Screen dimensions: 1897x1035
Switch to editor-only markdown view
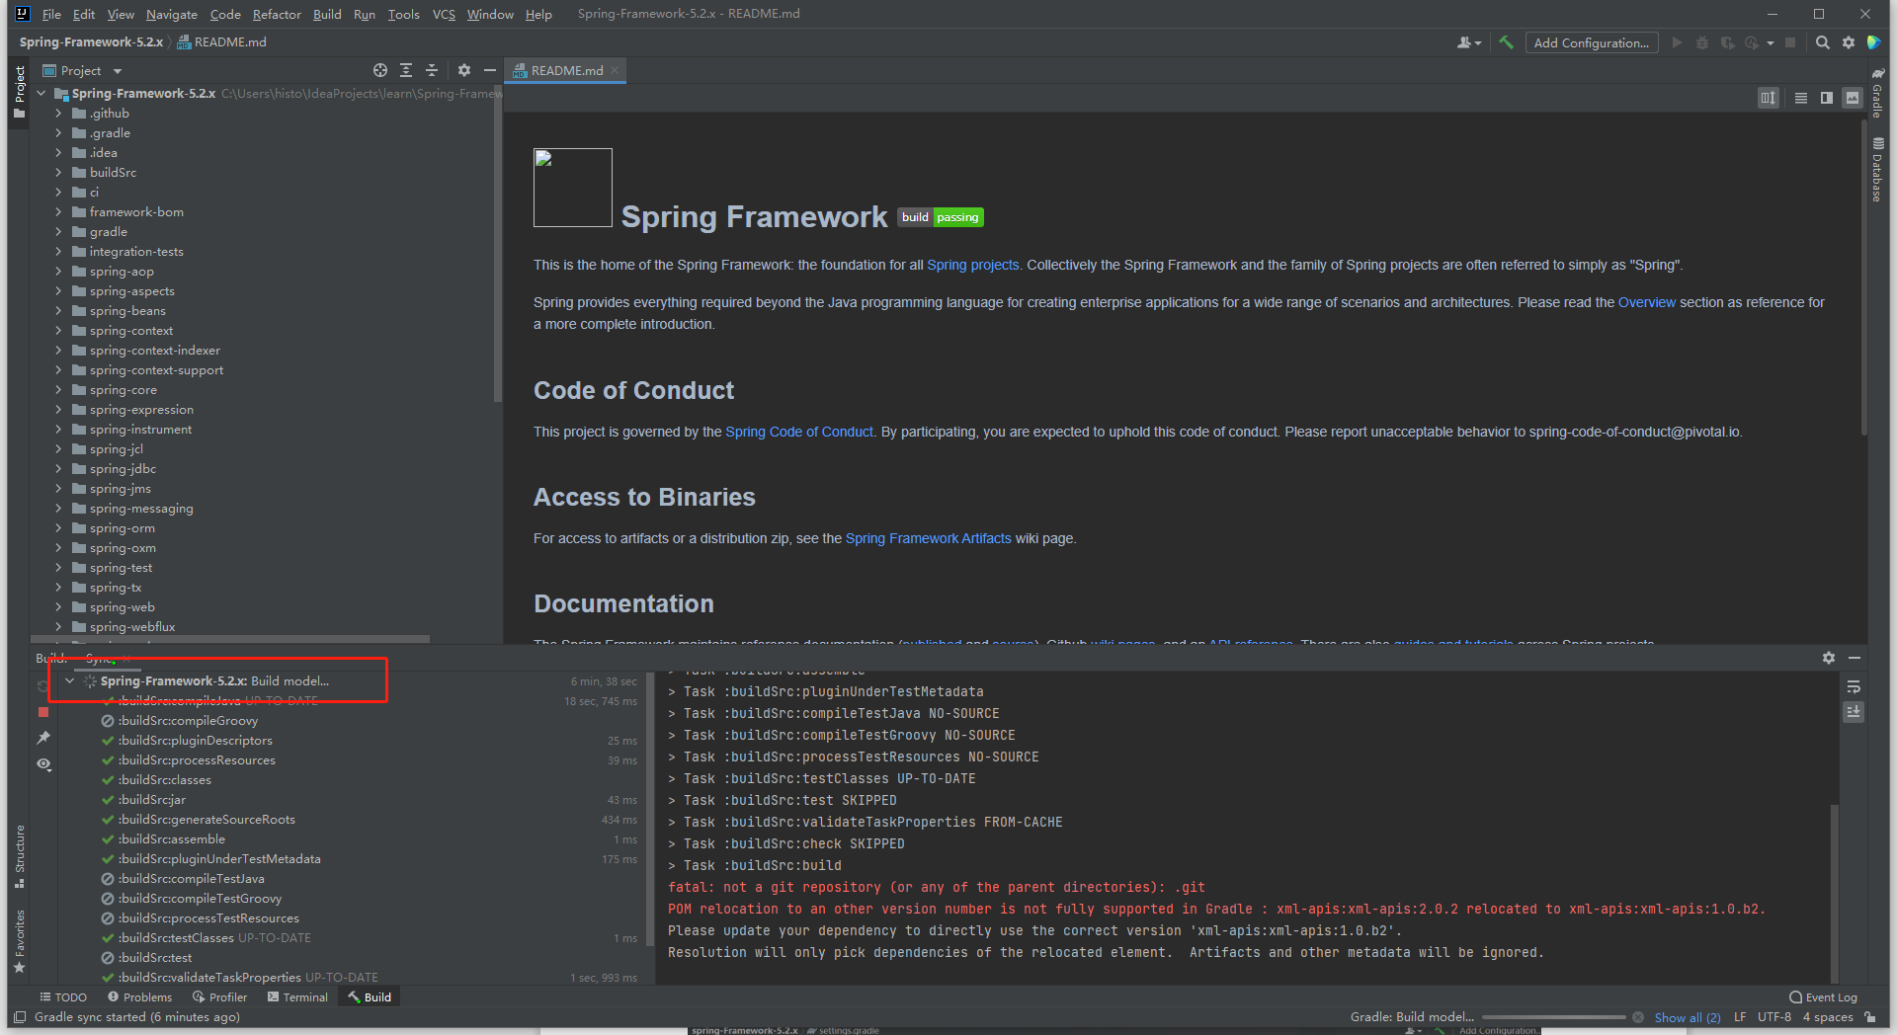[x=1801, y=98]
